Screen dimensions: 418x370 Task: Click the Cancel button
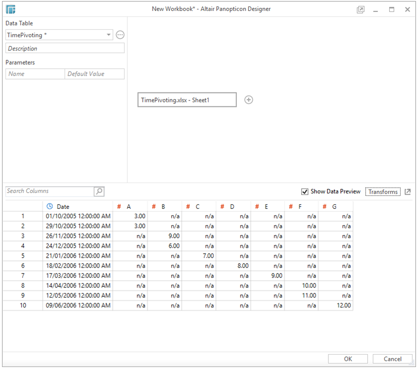point(393,359)
